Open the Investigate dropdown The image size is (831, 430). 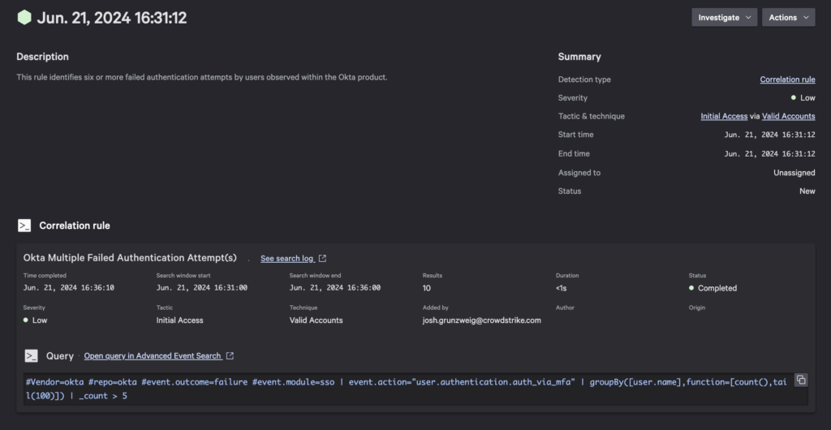tap(725, 18)
